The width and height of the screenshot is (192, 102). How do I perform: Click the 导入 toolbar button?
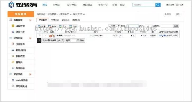pos(62,26)
